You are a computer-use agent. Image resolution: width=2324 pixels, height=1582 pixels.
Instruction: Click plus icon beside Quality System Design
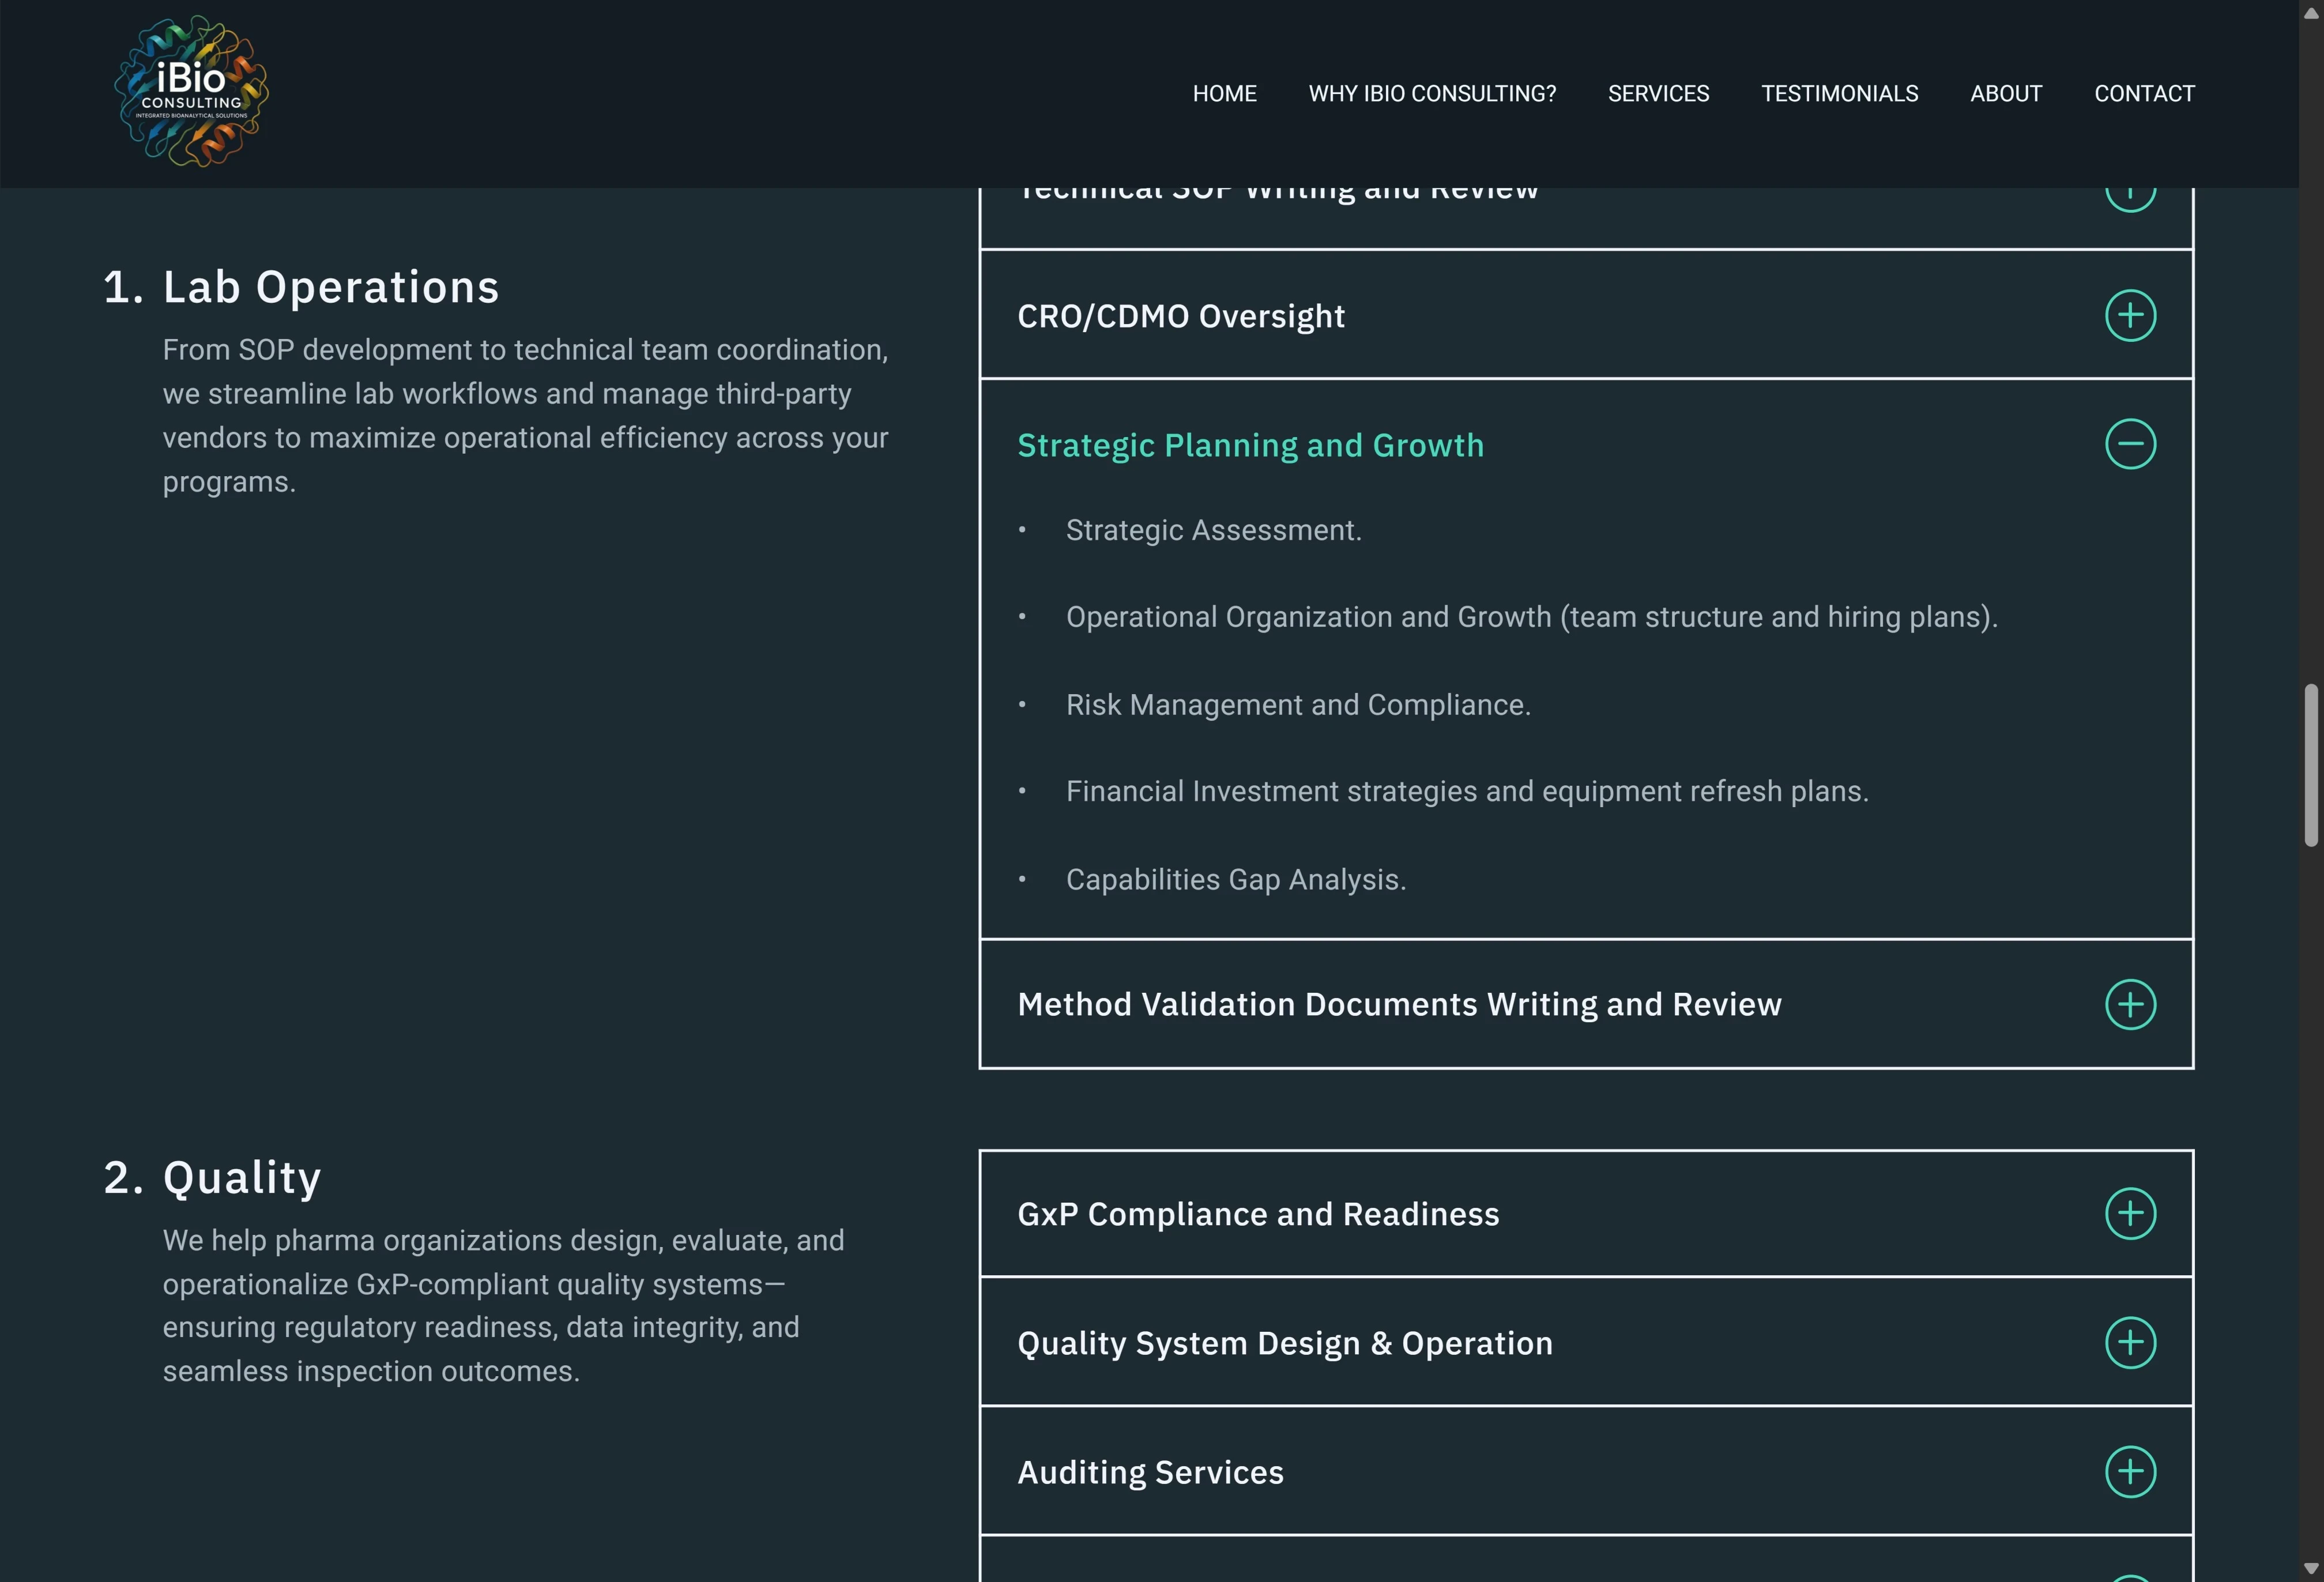tap(2130, 1343)
